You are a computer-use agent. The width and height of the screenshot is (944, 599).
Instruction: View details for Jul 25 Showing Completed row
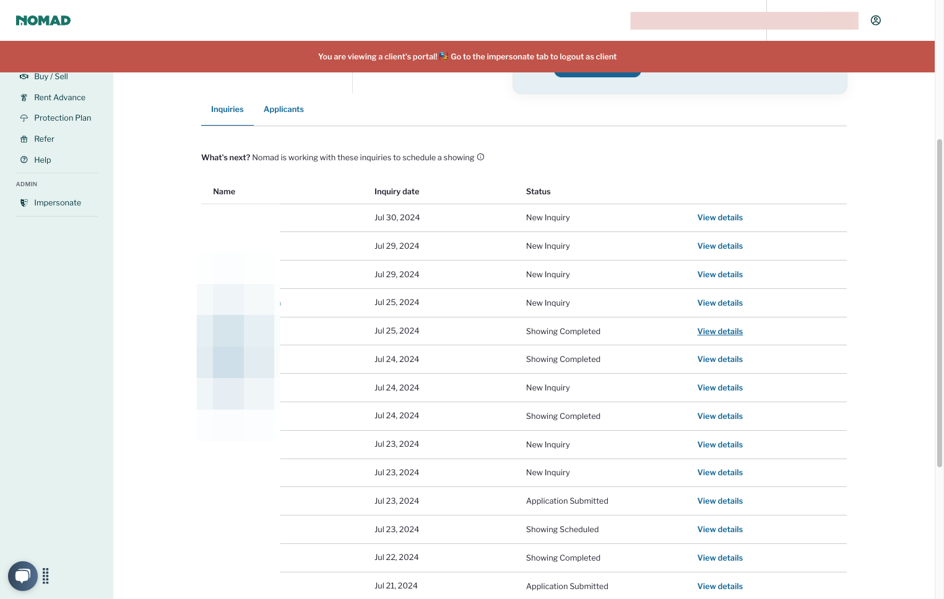tap(720, 332)
